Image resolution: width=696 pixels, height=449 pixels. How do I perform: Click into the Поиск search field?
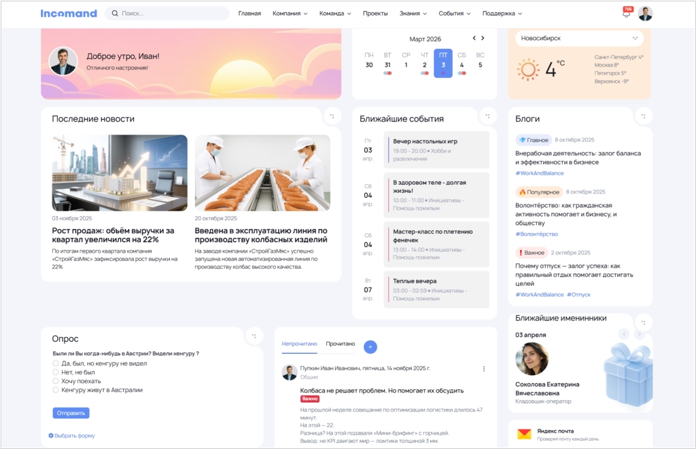[x=170, y=14]
